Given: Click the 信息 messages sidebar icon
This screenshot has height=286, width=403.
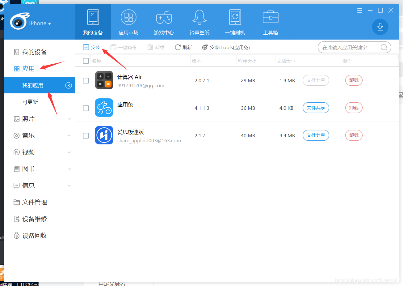Looking at the screenshot, I should pyautogui.click(x=17, y=186).
